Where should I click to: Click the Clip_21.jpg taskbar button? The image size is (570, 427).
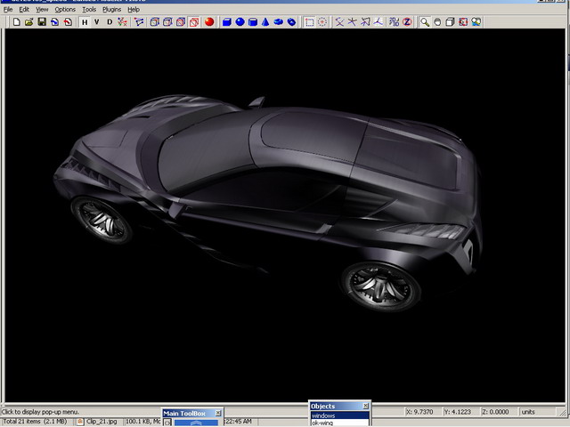(96, 422)
